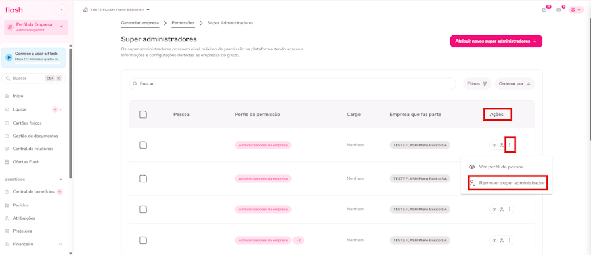This screenshot has width=591, height=255.
Task: Click the Cargo column header
Action: click(353, 114)
